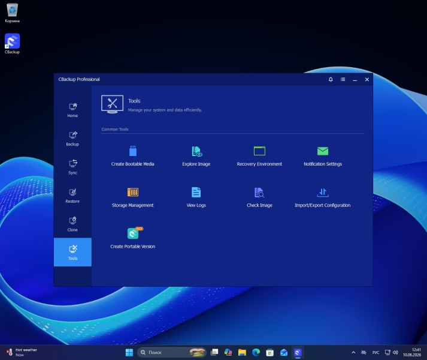The image size is (427, 360).
Task: Show hidden system tray icons
Action: pos(353,352)
